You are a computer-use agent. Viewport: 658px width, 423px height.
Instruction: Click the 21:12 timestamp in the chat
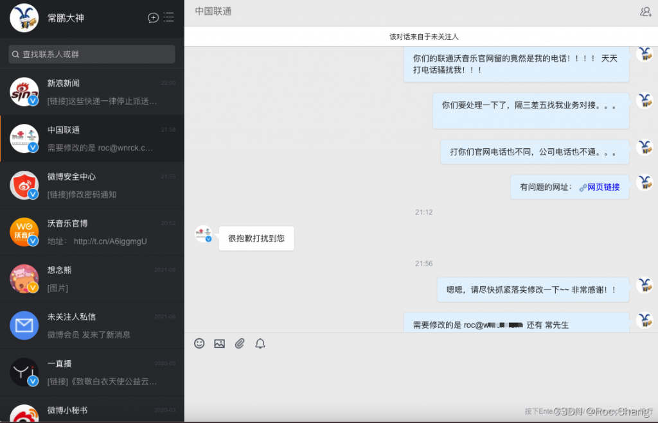(424, 212)
